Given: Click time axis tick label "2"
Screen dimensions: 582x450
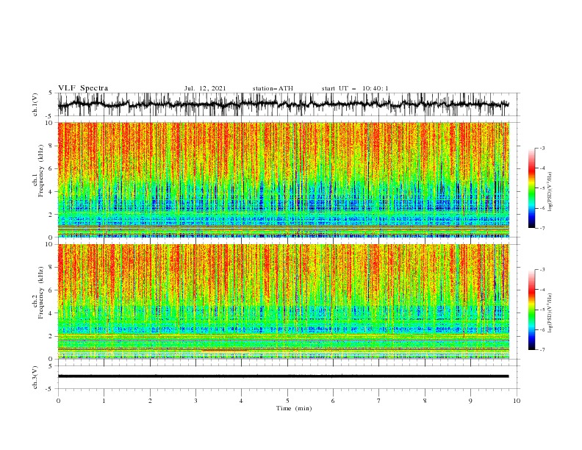Looking at the screenshot, I should click(150, 401).
